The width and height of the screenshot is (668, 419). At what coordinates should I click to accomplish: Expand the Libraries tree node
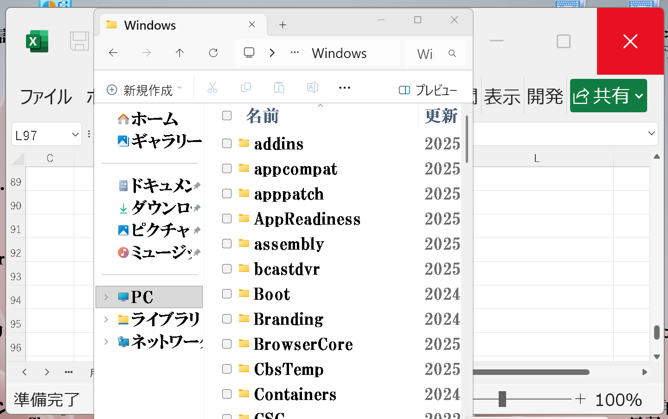106,319
